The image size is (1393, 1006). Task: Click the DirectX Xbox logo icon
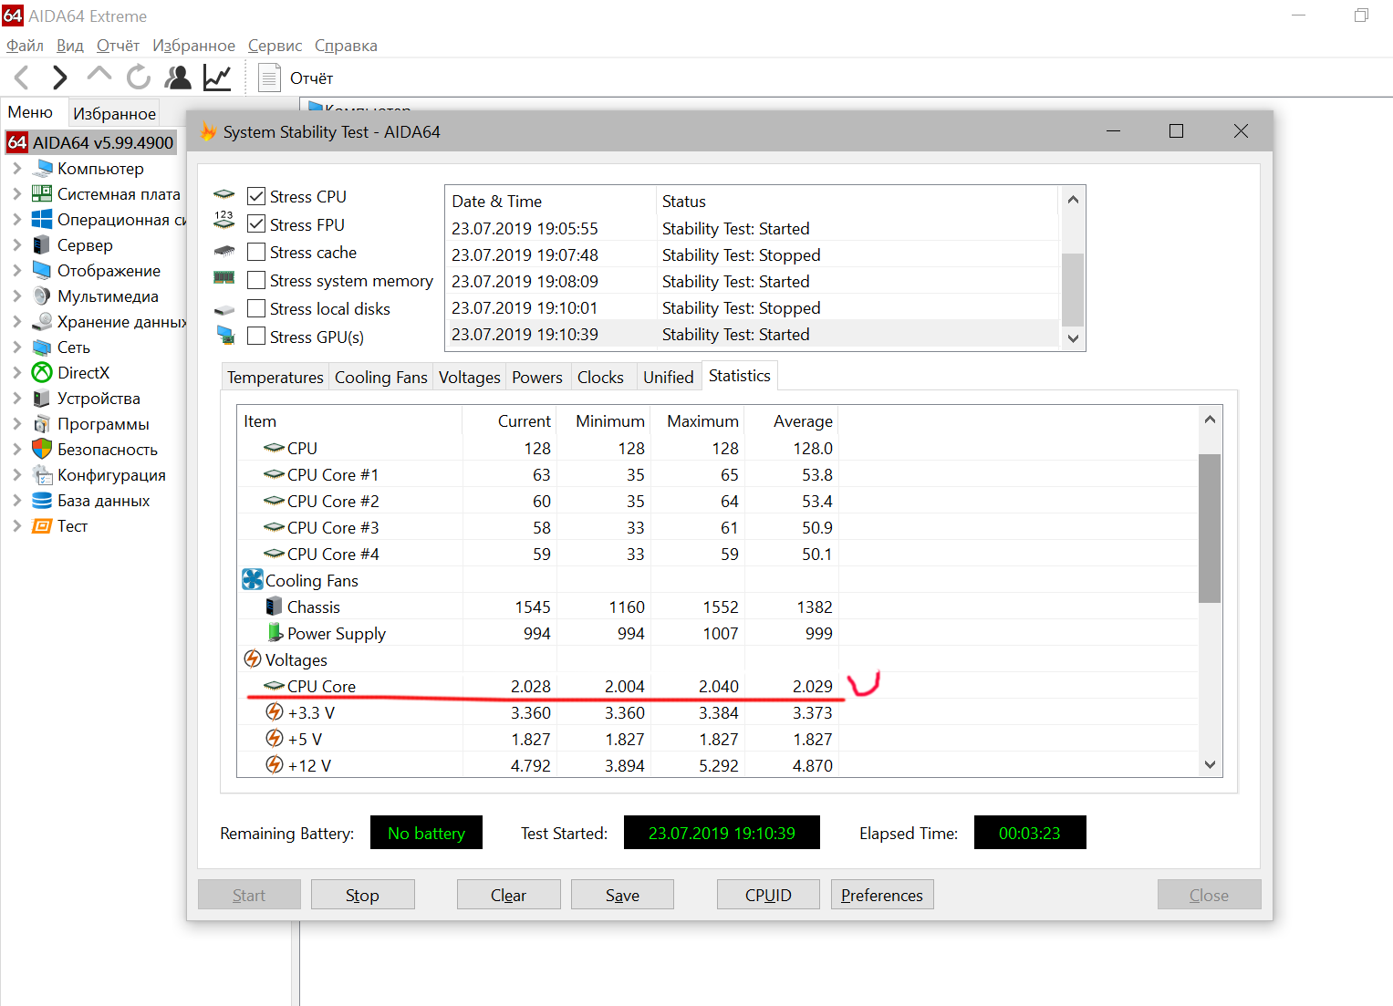[x=42, y=372]
